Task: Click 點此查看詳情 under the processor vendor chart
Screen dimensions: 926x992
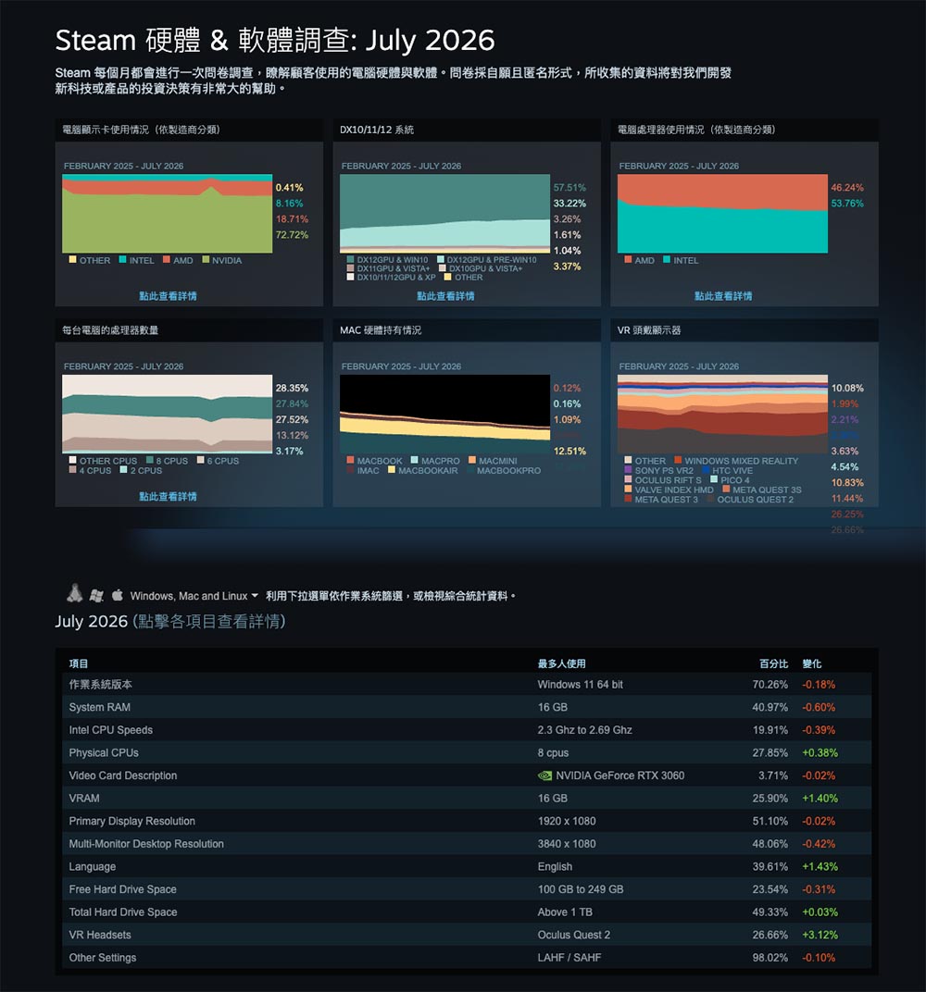Action: point(723,296)
